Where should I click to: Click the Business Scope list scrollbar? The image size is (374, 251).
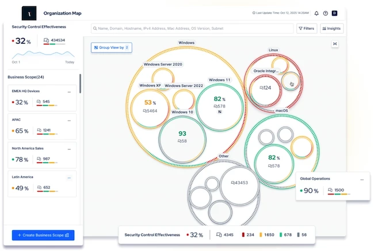click(x=80, y=84)
